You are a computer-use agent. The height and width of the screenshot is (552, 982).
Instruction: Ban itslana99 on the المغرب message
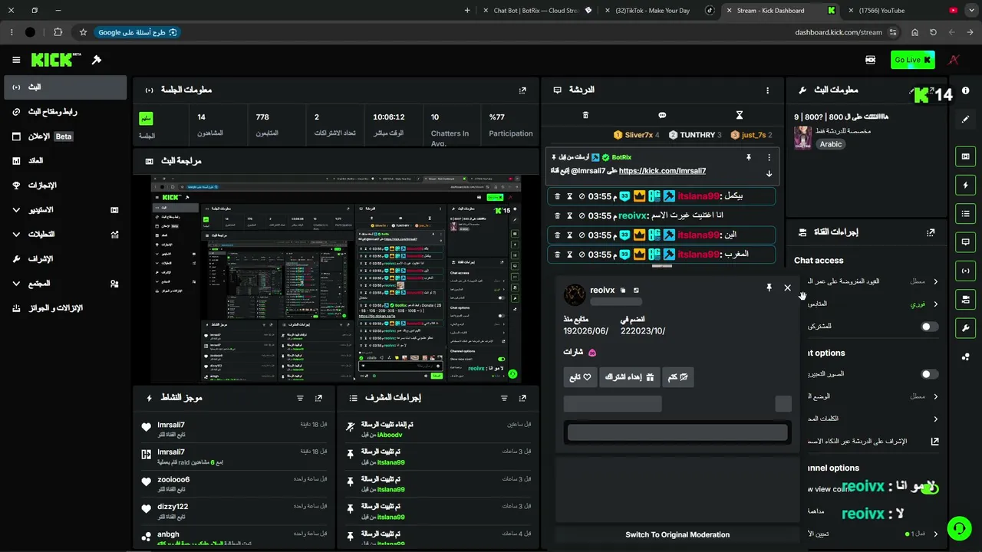point(582,255)
